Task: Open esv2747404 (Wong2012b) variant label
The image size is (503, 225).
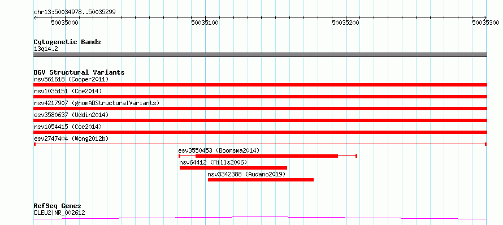Action: [71, 139]
